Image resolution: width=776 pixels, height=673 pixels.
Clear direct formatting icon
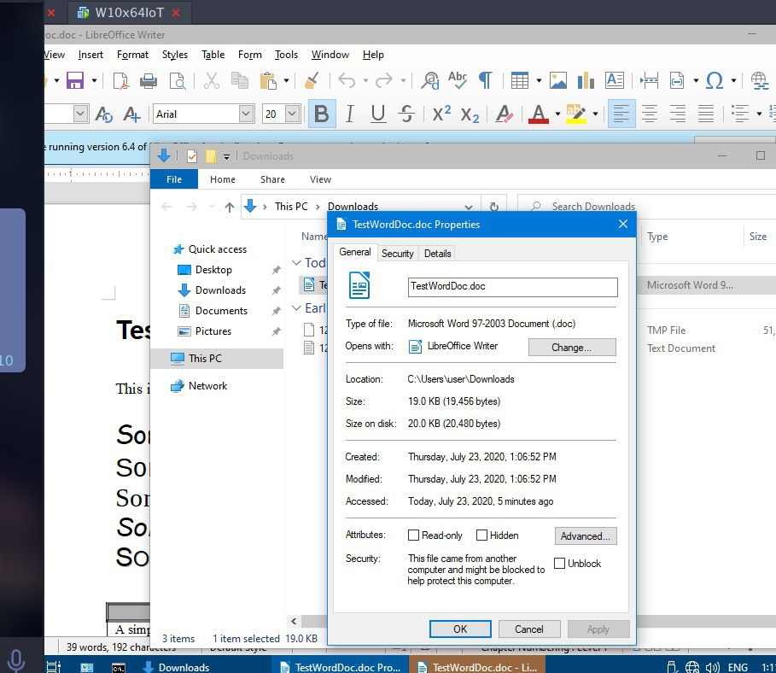point(504,114)
